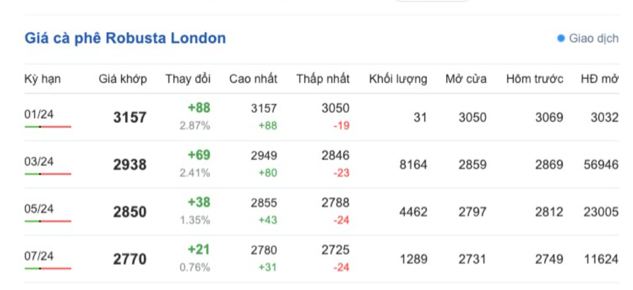Image resolution: width=633 pixels, height=290 pixels.
Task: Click the Thay đổi column header
Action: (x=188, y=79)
